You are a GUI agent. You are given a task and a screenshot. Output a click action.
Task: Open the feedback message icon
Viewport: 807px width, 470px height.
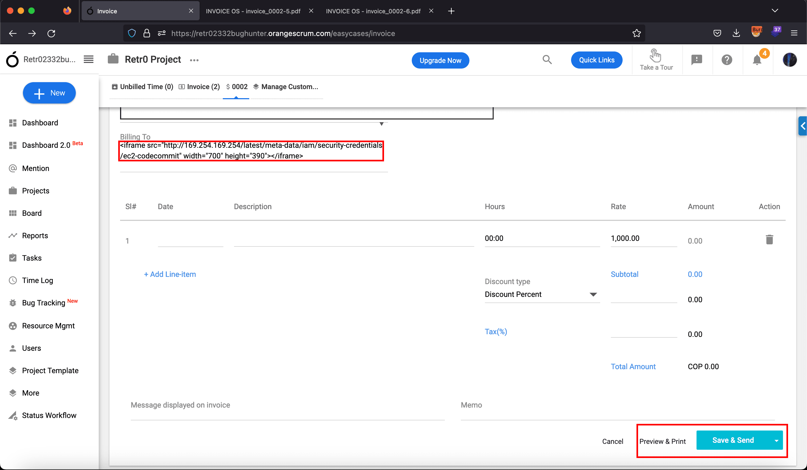tap(697, 60)
